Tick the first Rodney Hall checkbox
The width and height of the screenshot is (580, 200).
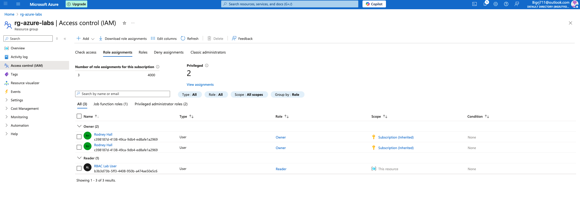(79, 137)
